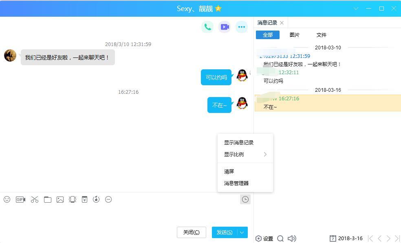This screenshot has width=401, height=243.
Task: Search message records with magnifier icon
Action: click(x=280, y=239)
